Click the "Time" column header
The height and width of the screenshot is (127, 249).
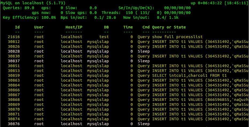[x=128, y=27]
